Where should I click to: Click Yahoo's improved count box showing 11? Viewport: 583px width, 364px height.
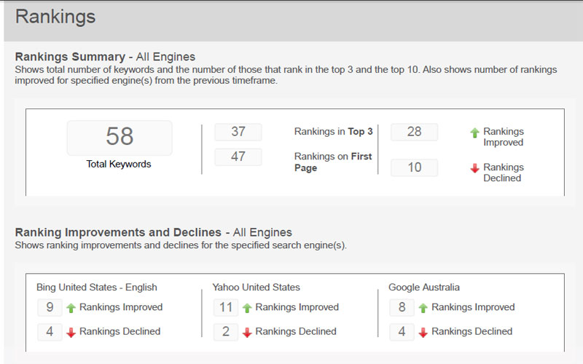click(x=226, y=307)
